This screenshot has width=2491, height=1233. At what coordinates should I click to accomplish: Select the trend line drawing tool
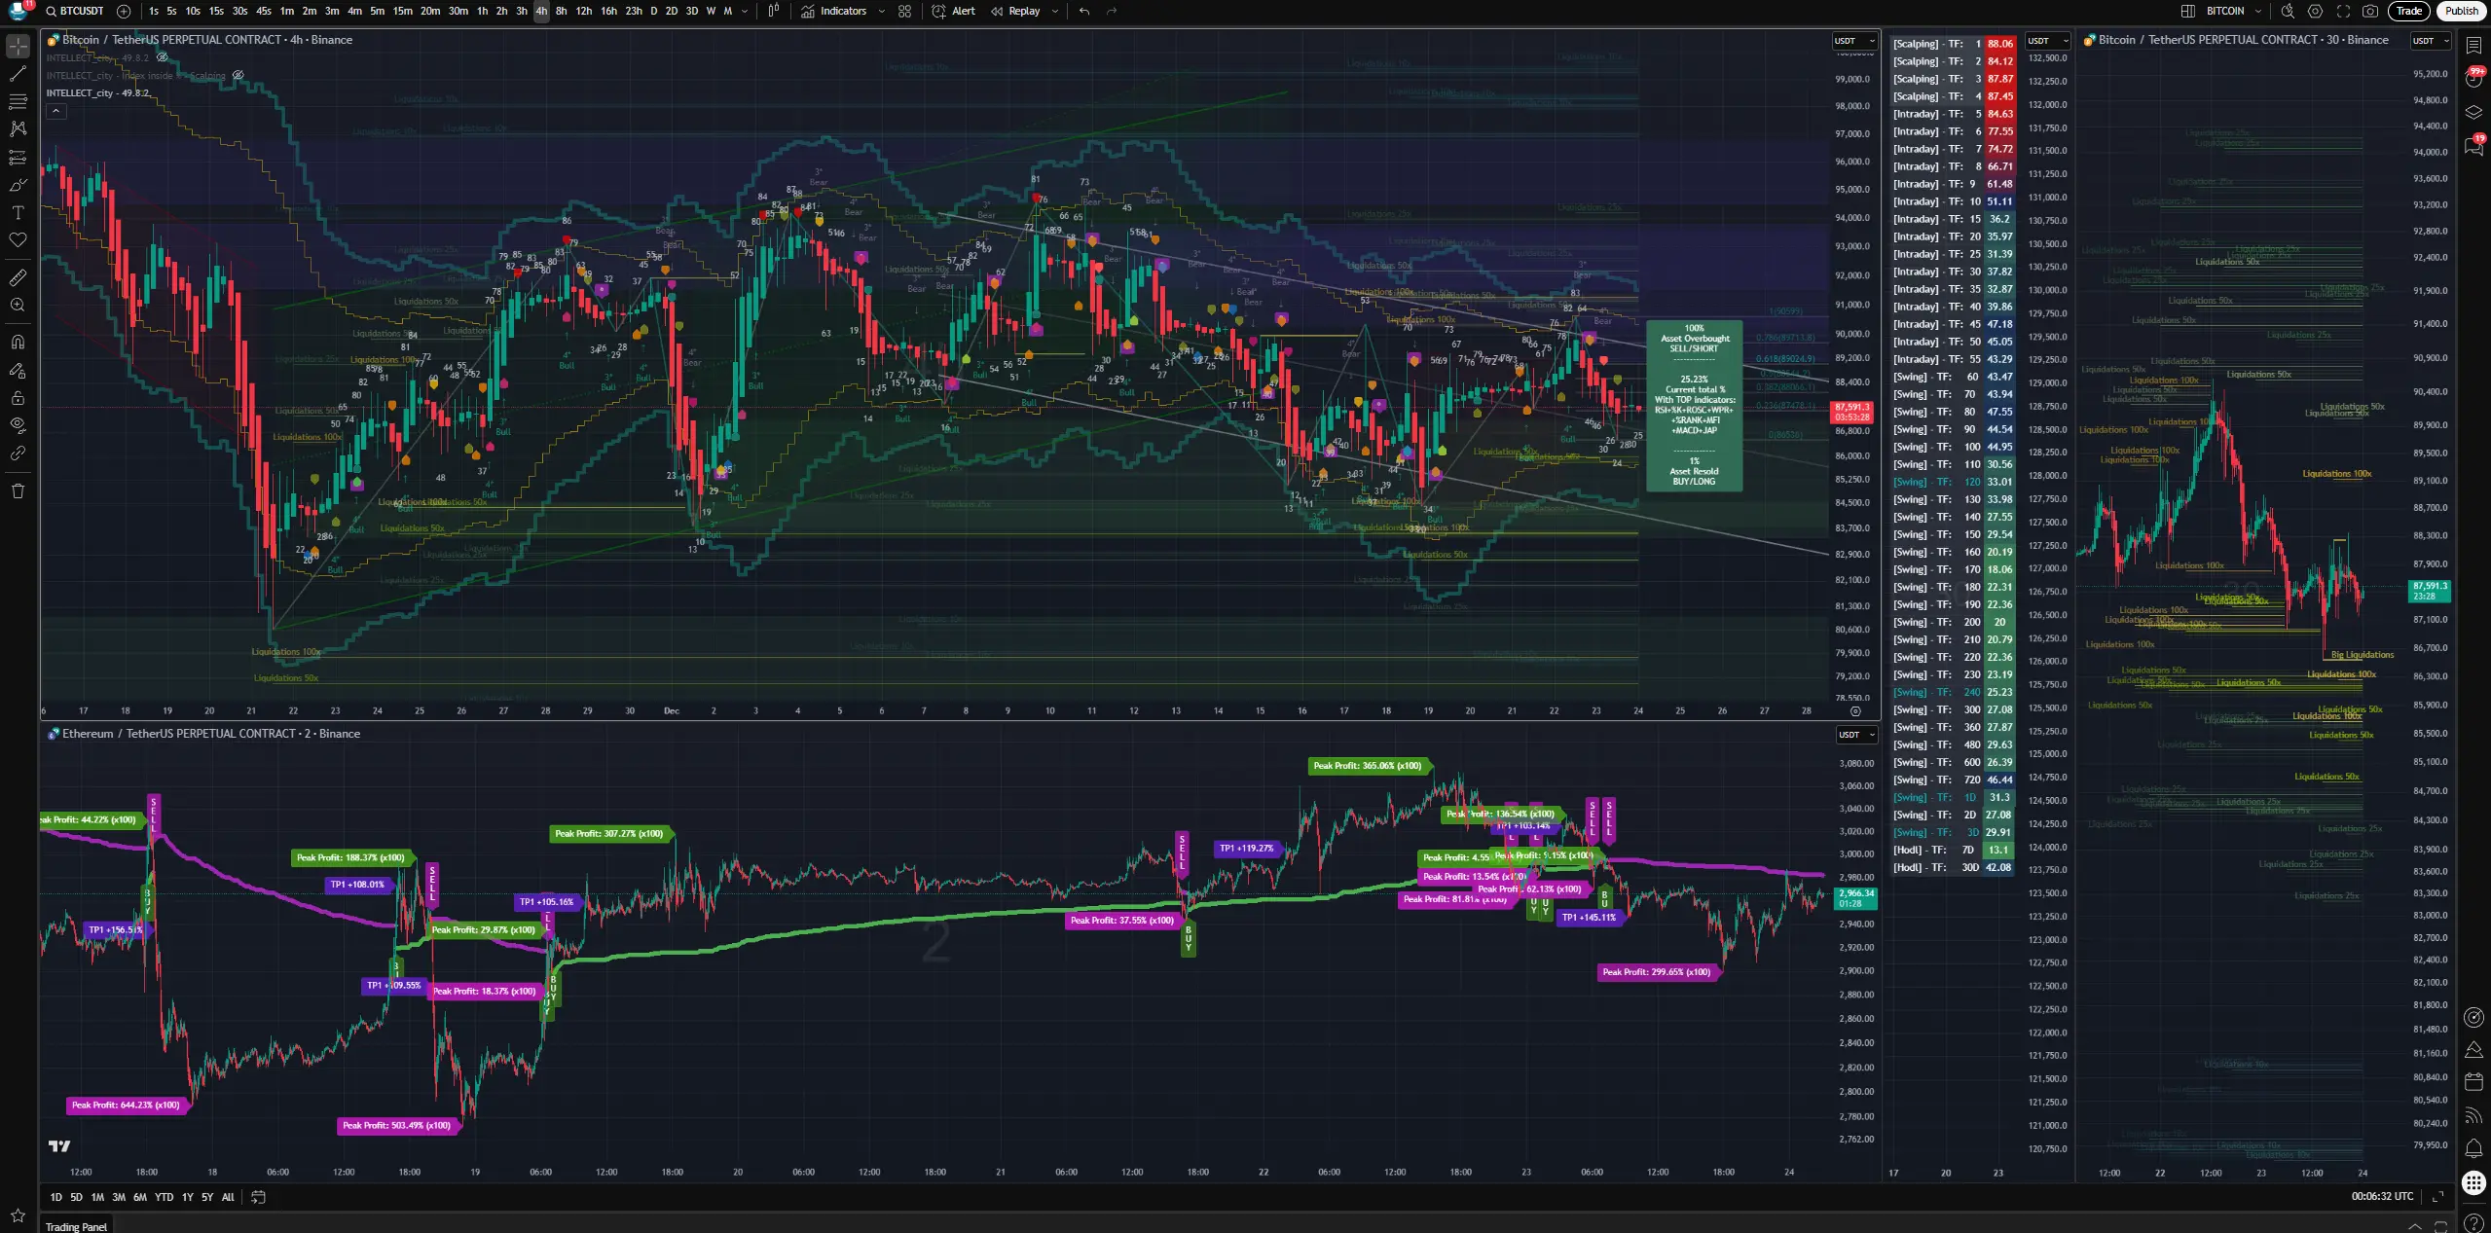click(18, 73)
